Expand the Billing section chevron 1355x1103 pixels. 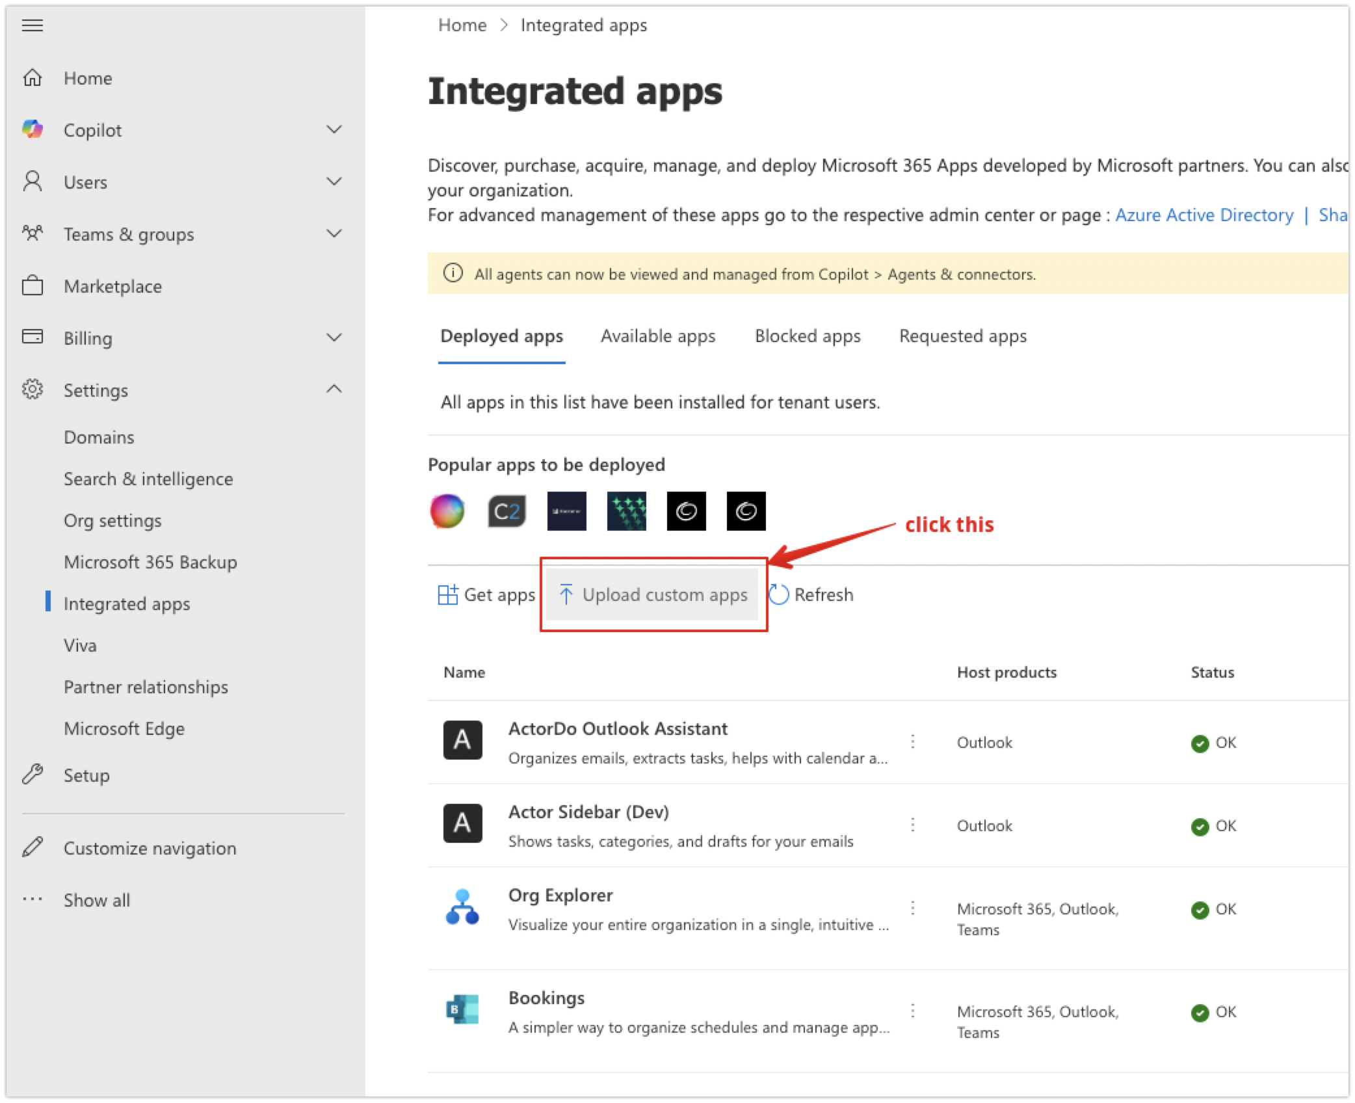tap(334, 338)
